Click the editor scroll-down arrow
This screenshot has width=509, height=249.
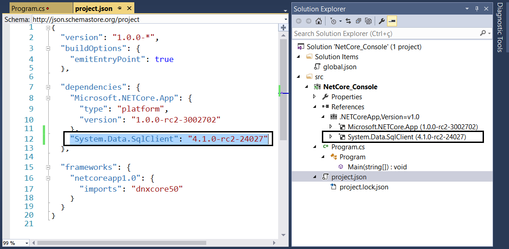click(x=283, y=234)
